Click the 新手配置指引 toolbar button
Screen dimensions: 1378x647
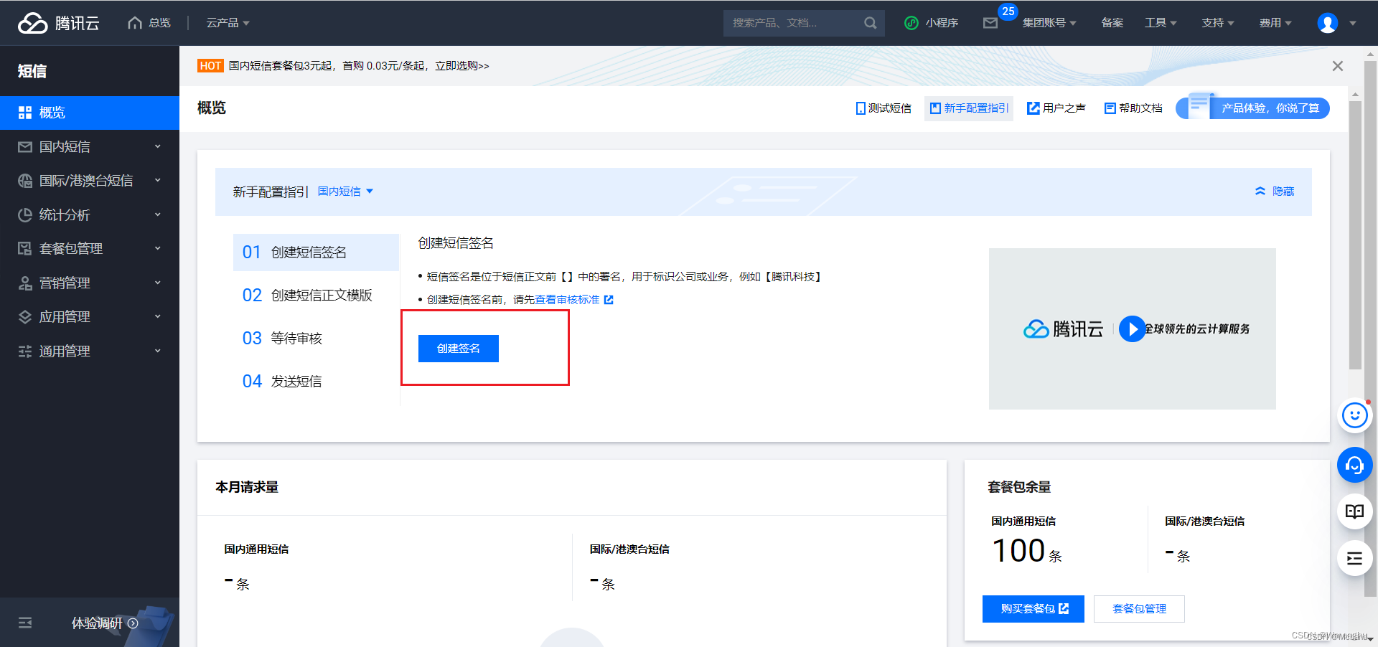(x=969, y=108)
